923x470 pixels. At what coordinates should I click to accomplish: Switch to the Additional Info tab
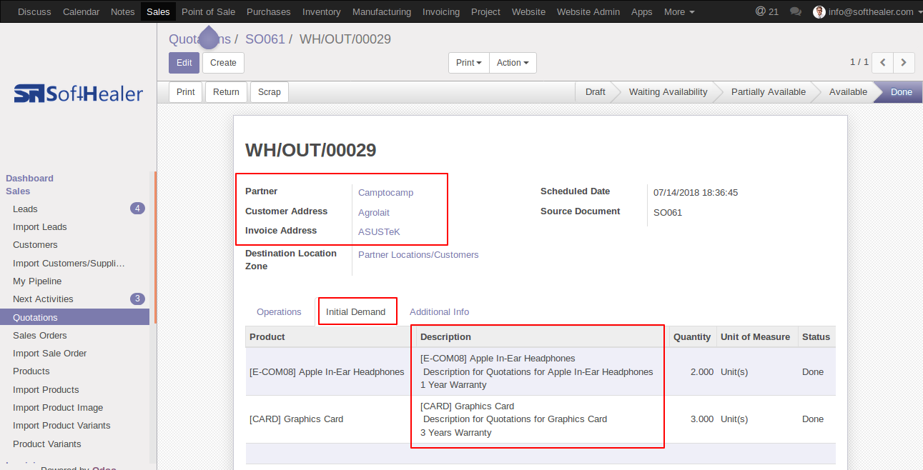click(x=439, y=311)
